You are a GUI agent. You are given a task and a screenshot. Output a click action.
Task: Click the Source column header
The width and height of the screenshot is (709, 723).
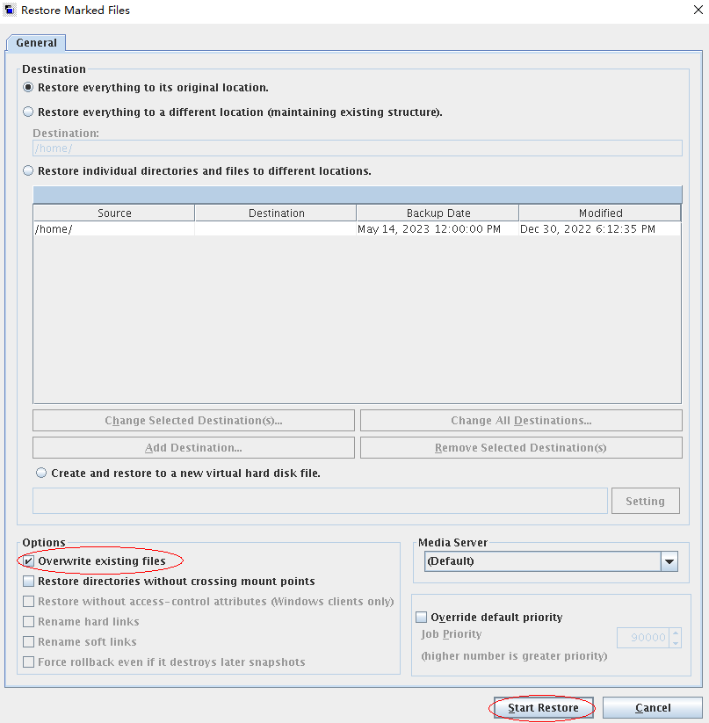click(114, 213)
